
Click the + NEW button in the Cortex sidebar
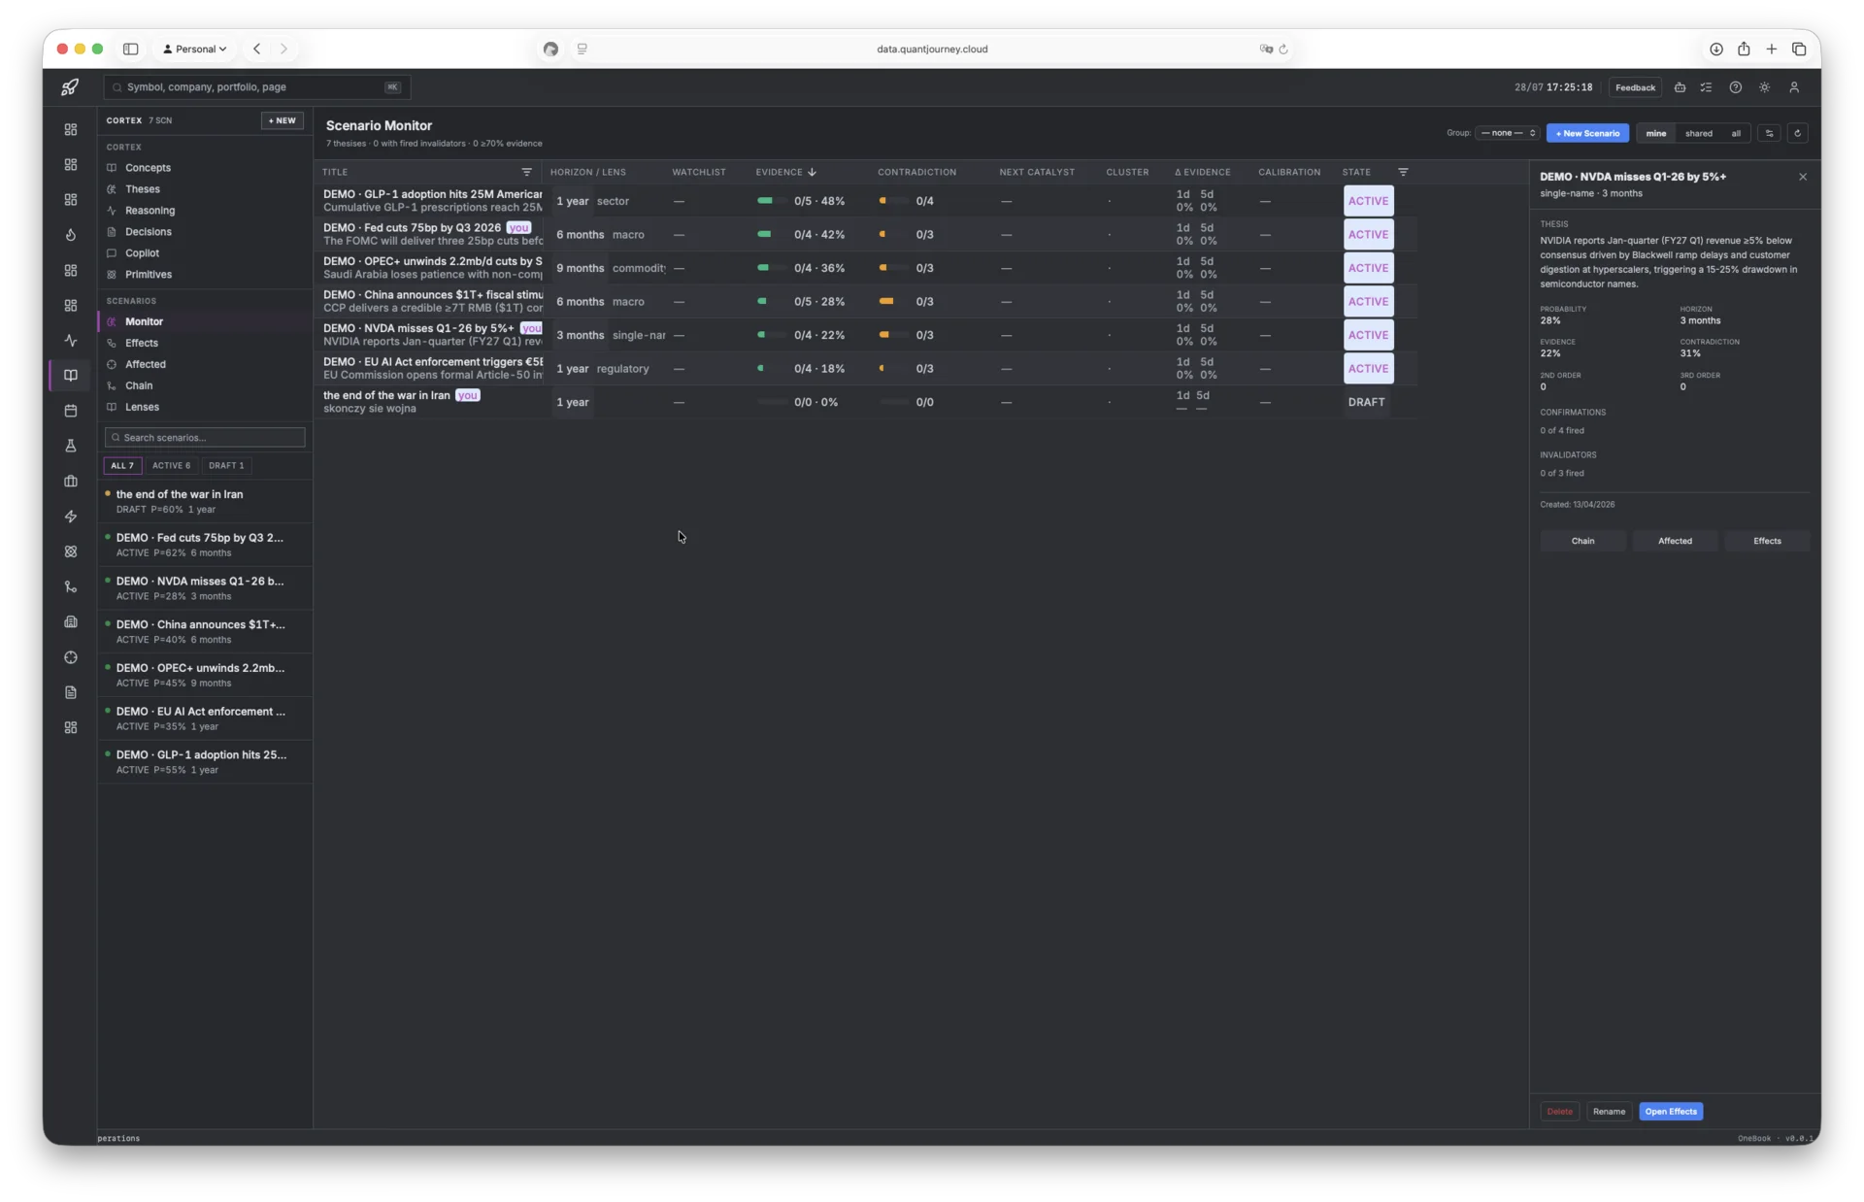point(283,120)
